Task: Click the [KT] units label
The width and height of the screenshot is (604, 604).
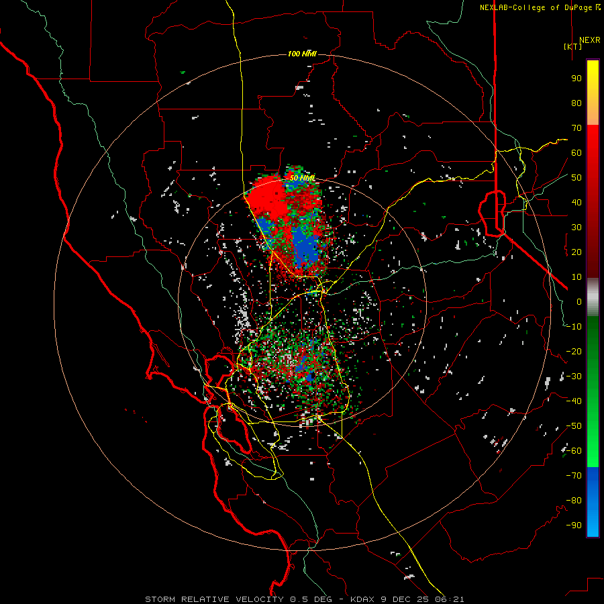Action: pos(573,46)
